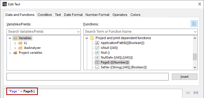Screen dimensions: 204x98
Task: Switch to the Data and Functions tab
Action: coord(20,15)
